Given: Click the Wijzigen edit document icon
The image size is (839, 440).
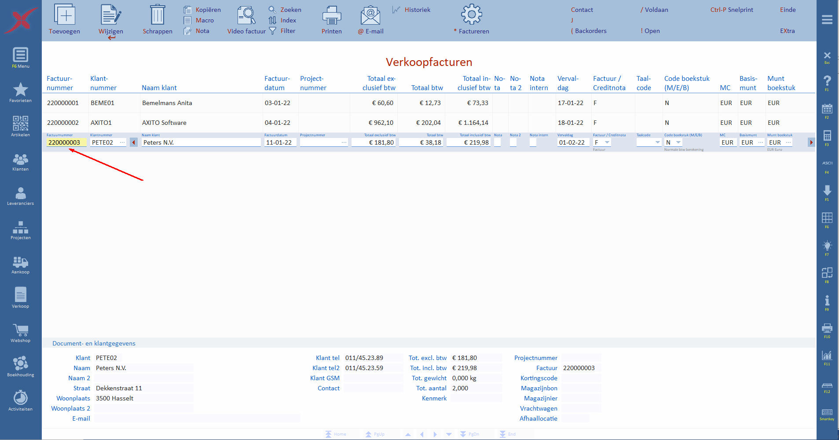Looking at the screenshot, I should [x=111, y=15].
